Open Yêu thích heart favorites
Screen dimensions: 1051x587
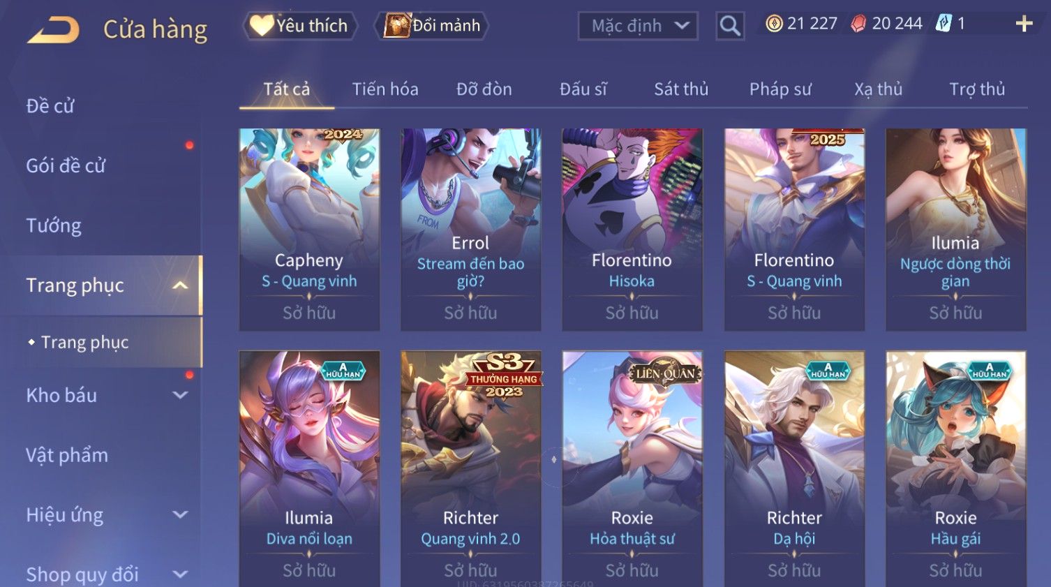click(300, 26)
